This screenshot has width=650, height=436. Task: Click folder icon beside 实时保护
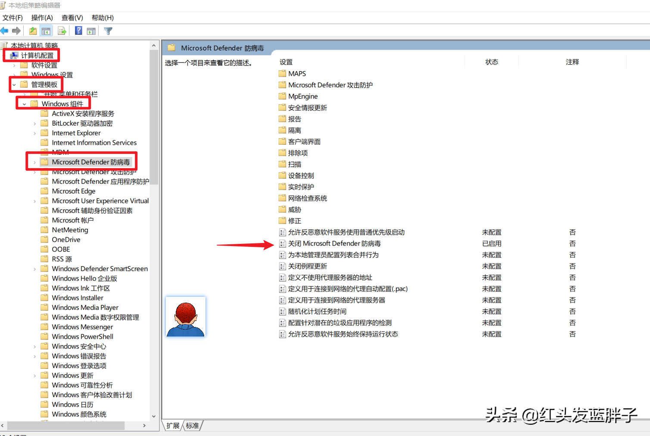pyautogui.click(x=283, y=187)
